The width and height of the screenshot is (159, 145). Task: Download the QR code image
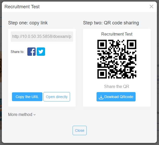pyautogui.click(x=116, y=97)
